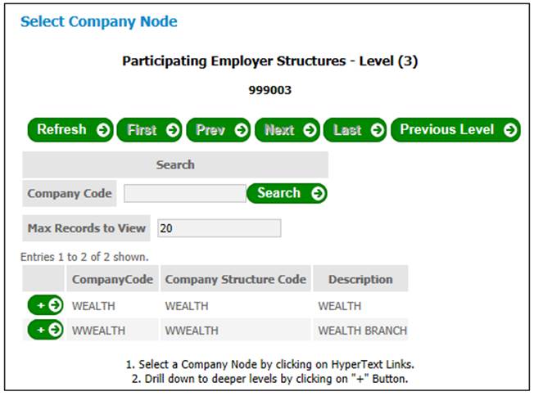Open the WEALTH BRANCH description entry

362,331
